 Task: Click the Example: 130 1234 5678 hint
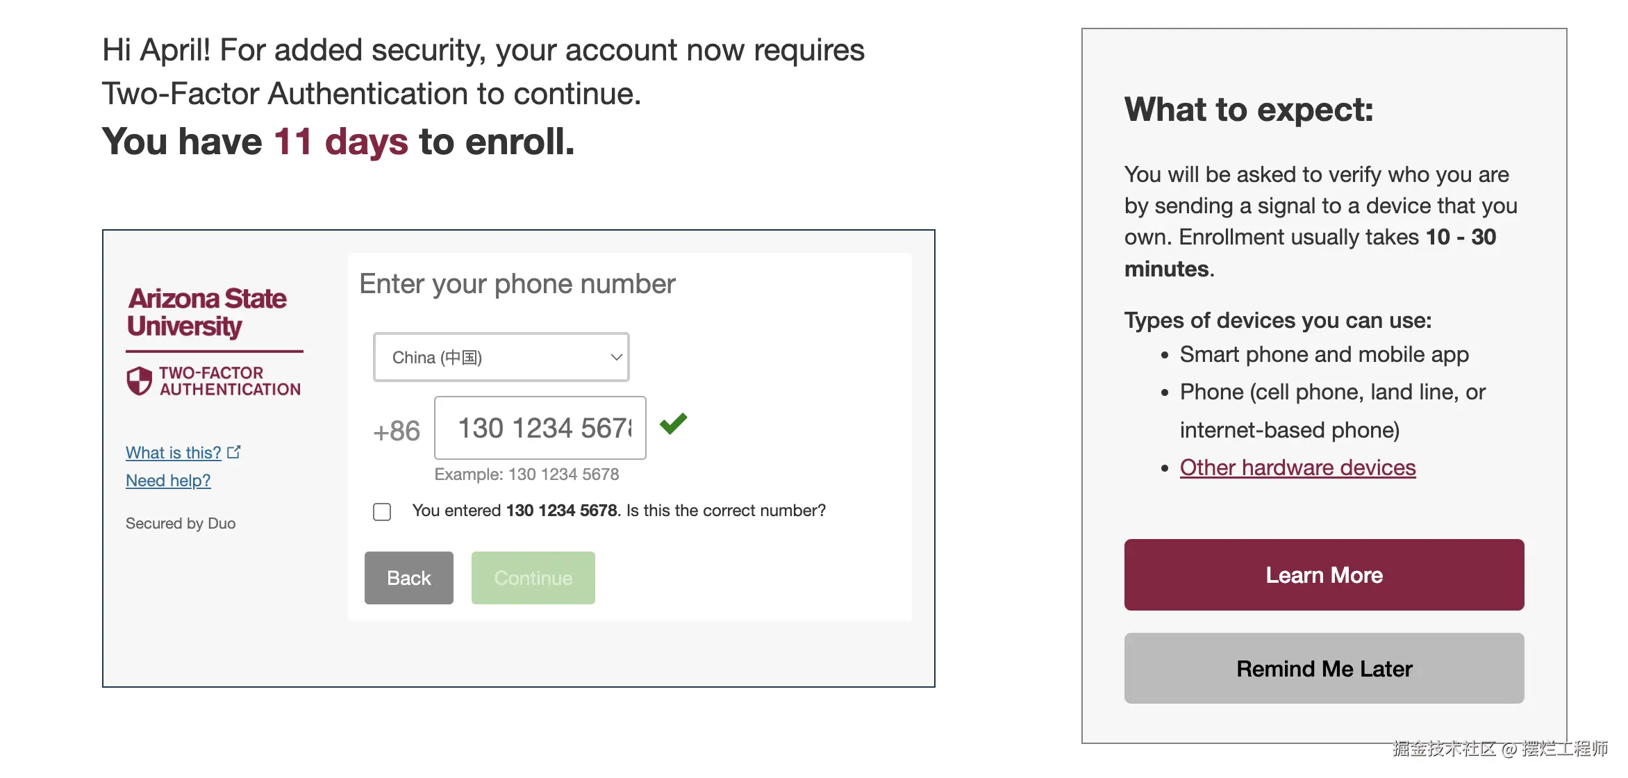pyautogui.click(x=526, y=474)
